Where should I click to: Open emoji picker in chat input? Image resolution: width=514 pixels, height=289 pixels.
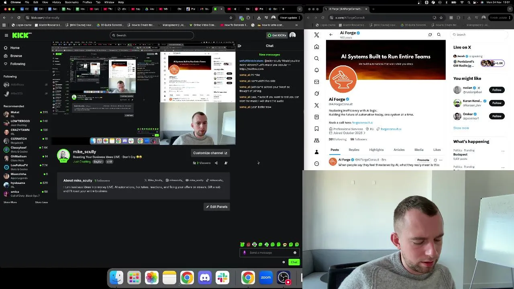point(295,253)
